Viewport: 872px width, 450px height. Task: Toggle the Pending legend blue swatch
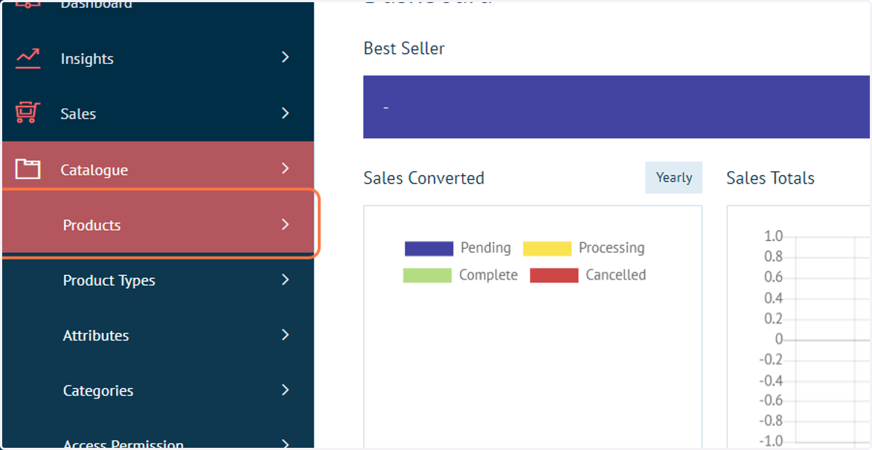[429, 248]
